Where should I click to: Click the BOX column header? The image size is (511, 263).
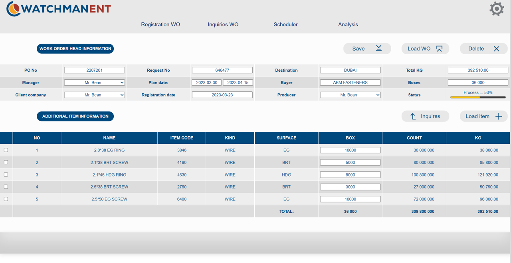pyautogui.click(x=350, y=138)
